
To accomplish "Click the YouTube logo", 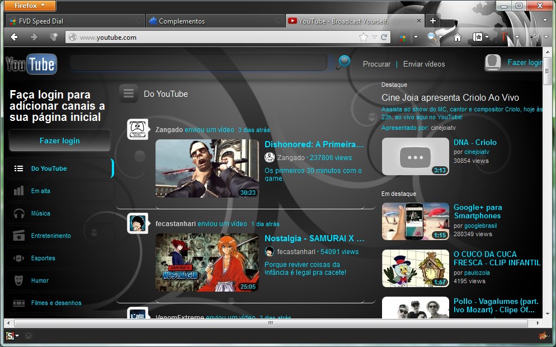I will click(x=31, y=64).
